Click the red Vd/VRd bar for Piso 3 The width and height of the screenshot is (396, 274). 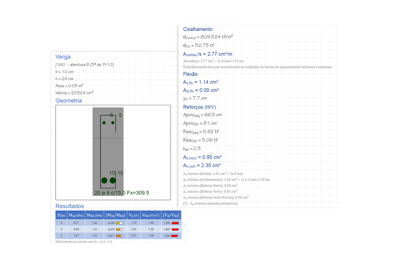[175, 229]
